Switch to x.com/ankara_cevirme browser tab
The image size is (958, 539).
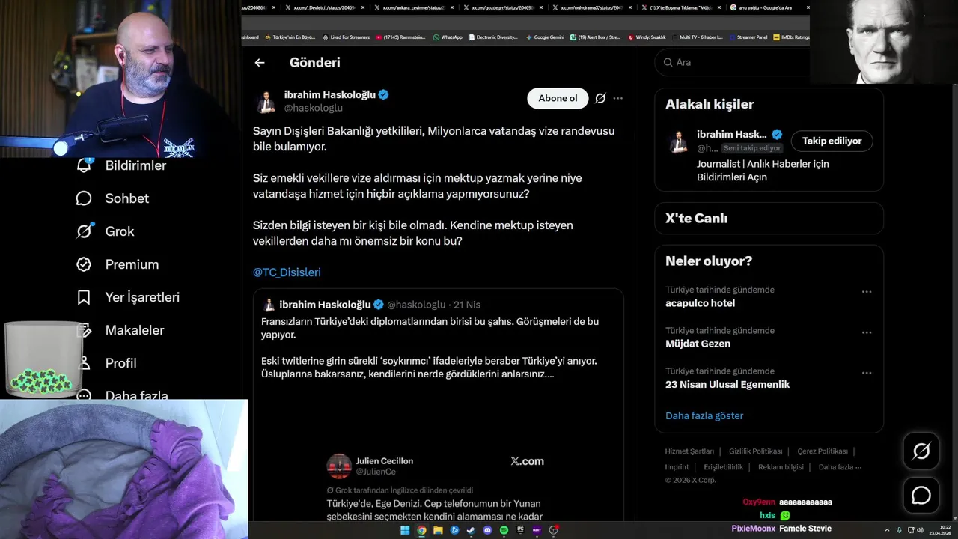tap(412, 7)
